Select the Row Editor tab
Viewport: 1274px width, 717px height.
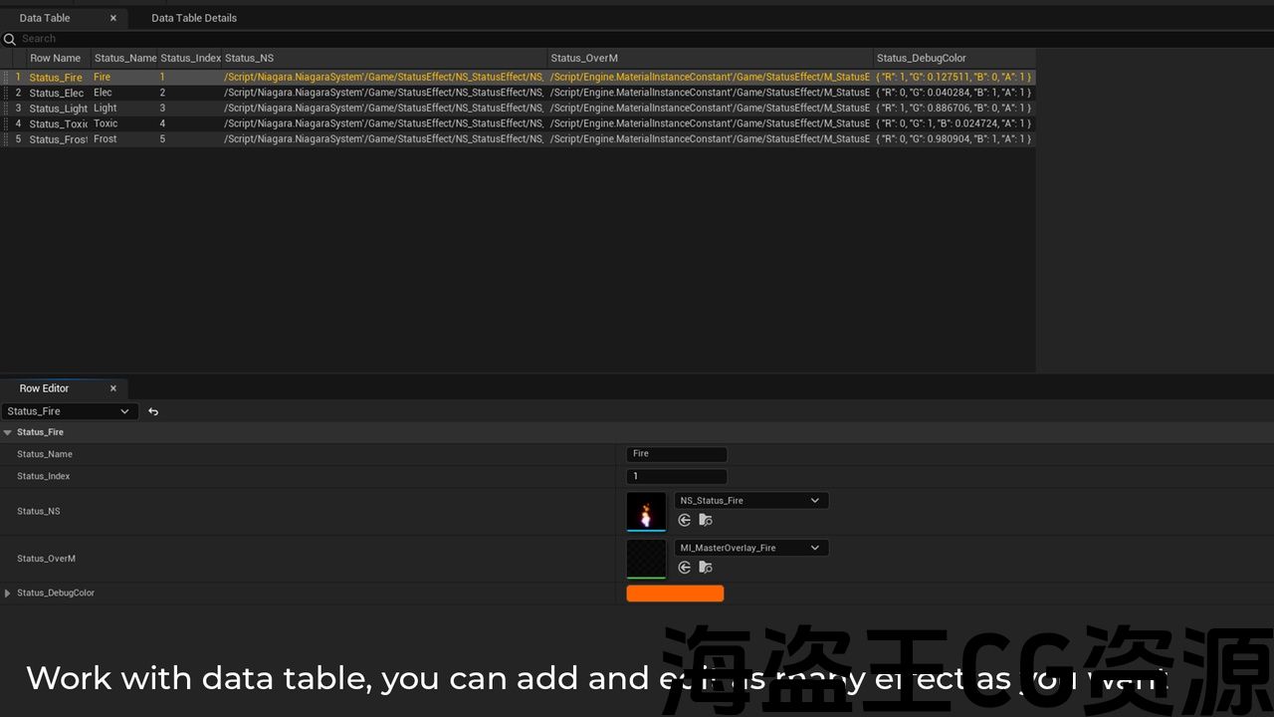pos(45,388)
